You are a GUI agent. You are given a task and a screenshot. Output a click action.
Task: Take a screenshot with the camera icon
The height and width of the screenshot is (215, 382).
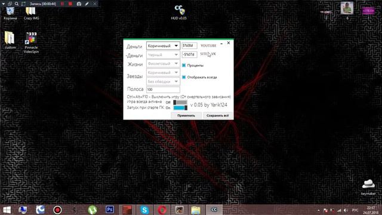(x=79, y=4)
